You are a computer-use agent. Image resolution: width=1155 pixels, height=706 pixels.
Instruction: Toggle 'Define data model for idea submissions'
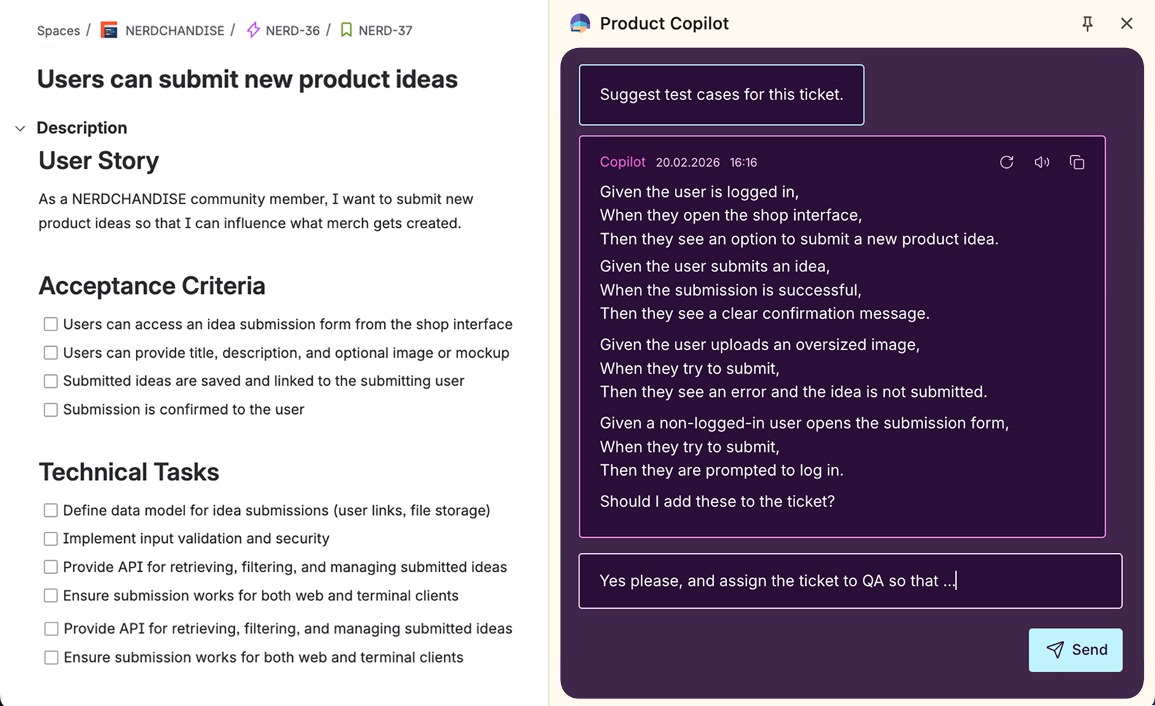click(51, 511)
